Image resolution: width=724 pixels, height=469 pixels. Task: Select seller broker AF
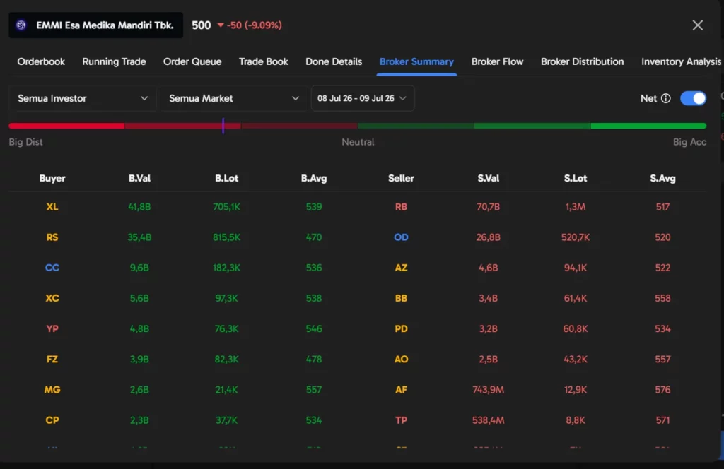(x=402, y=390)
